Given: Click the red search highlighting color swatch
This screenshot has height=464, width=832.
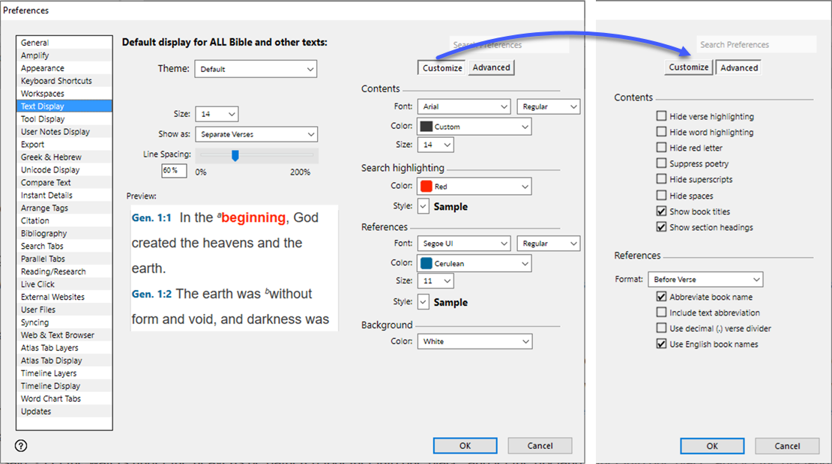Looking at the screenshot, I should point(426,186).
